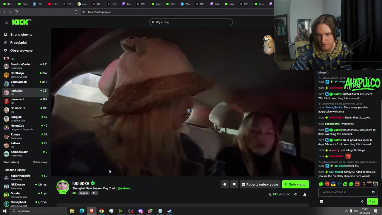
Task: Click the IRL category link under title
Action: 74,193
